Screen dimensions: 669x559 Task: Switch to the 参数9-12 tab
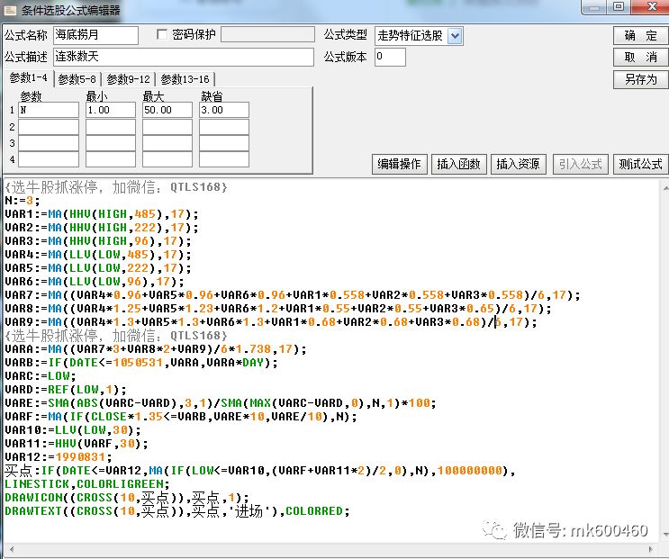[131, 79]
